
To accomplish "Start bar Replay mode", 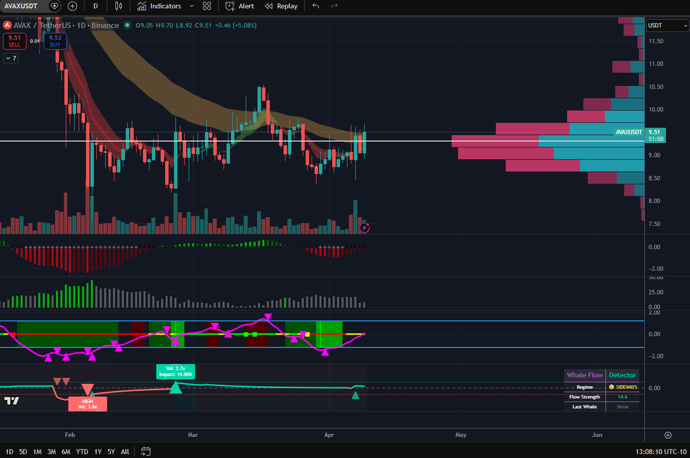I will [x=281, y=6].
